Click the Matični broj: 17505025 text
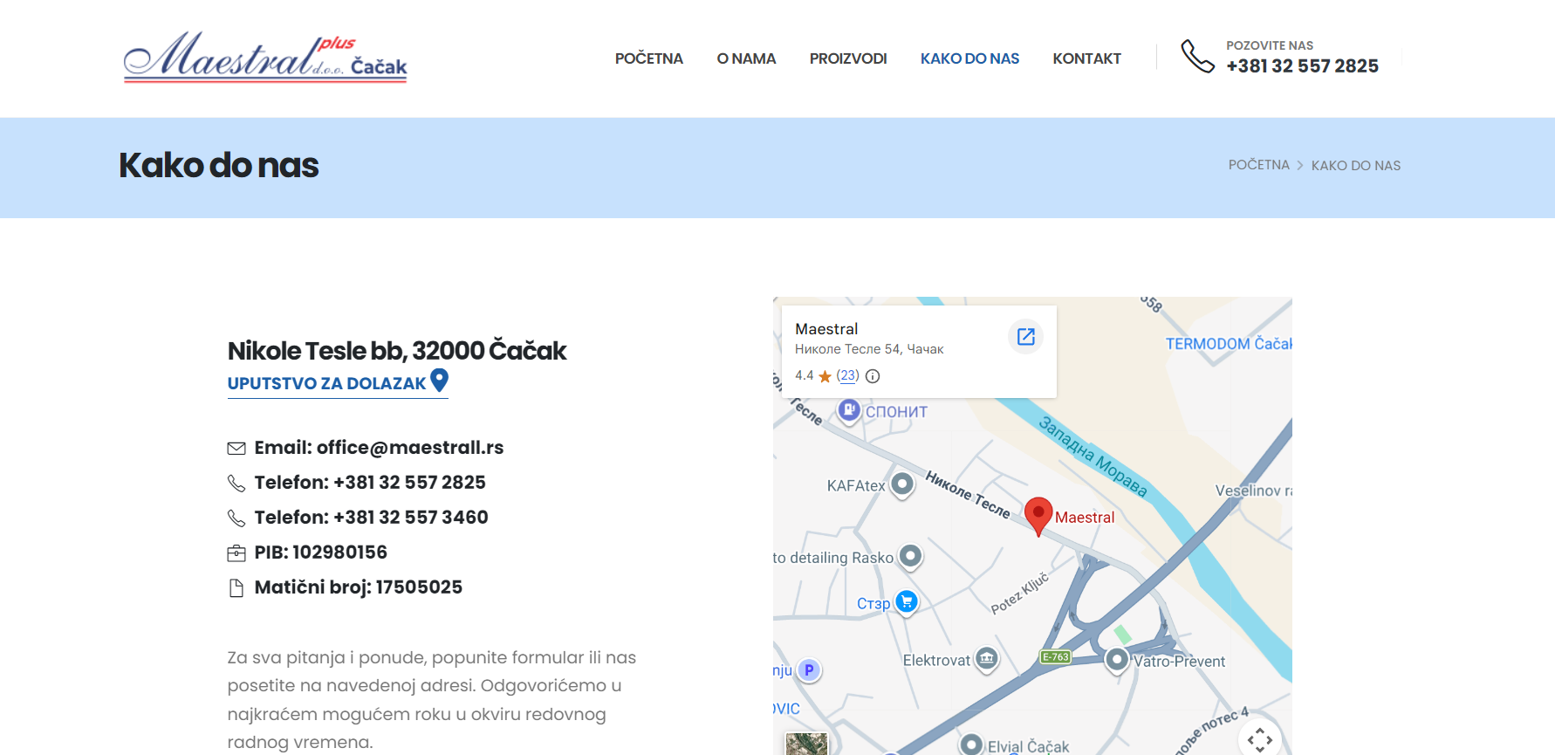 click(x=358, y=587)
